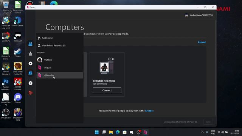Open the Discord desktop shortcut
Viewport: 242px width, 136px height.
[18, 98]
